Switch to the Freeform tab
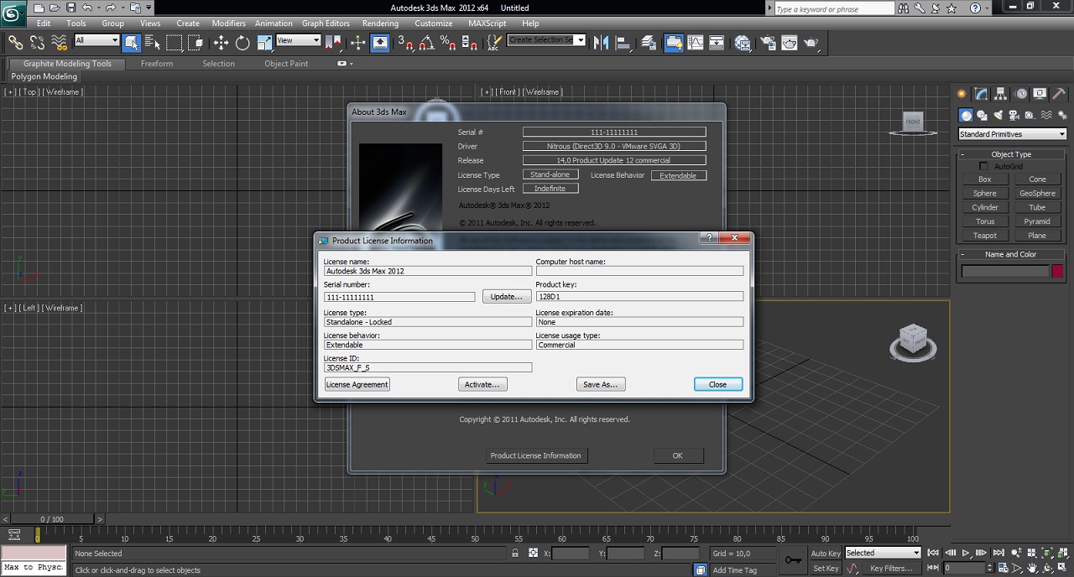The width and height of the screenshot is (1074, 577). 157,64
